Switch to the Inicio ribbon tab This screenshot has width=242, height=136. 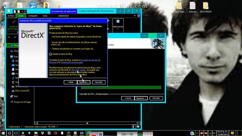click(x=21, y=16)
